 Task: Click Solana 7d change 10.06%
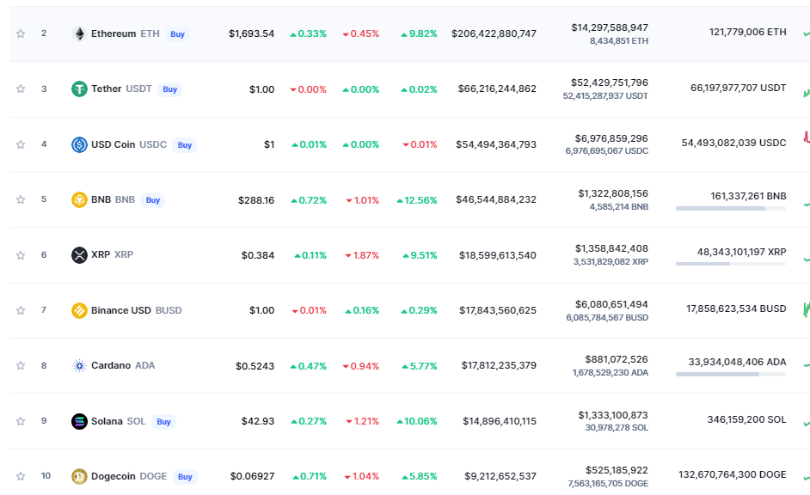(x=417, y=421)
